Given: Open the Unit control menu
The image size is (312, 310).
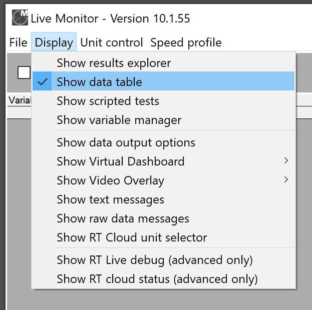Looking at the screenshot, I should (112, 43).
